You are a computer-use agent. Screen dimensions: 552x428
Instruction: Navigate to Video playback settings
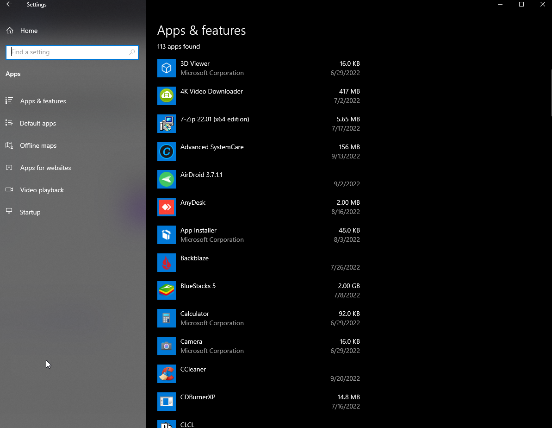(42, 190)
